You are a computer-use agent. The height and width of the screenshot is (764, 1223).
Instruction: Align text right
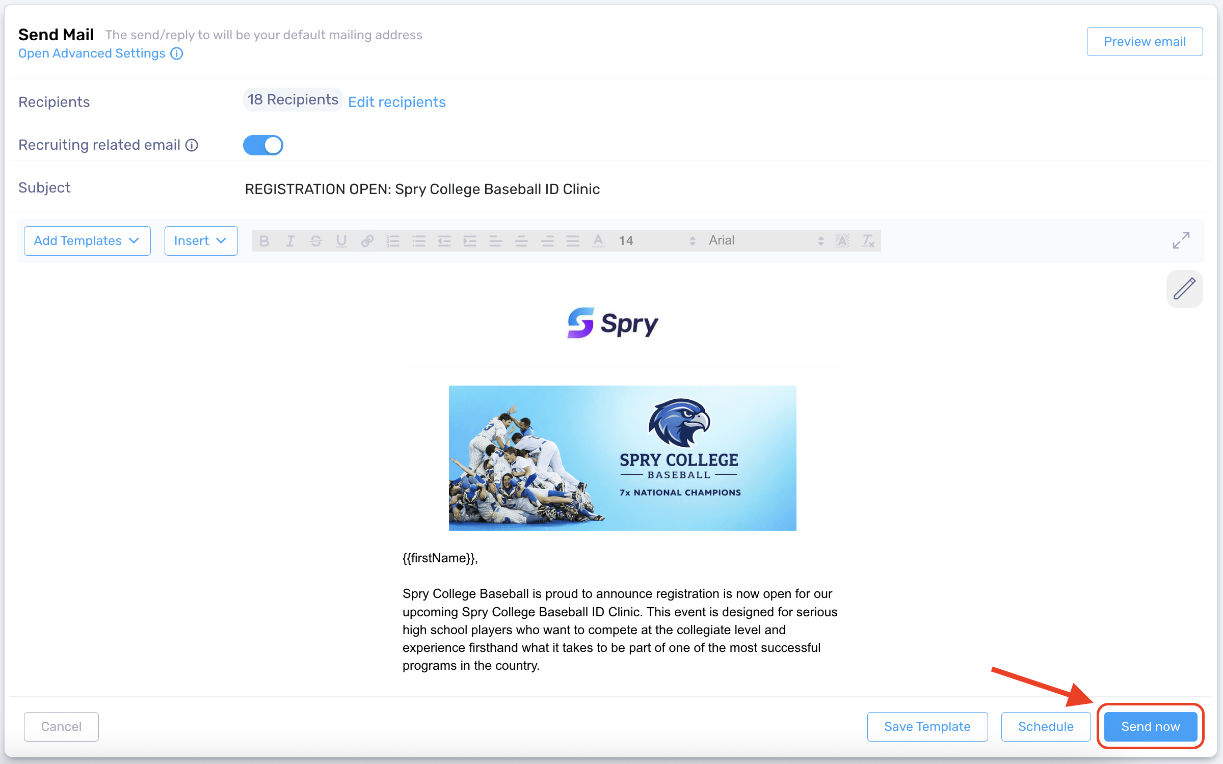pyautogui.click(x=547, y=241)
